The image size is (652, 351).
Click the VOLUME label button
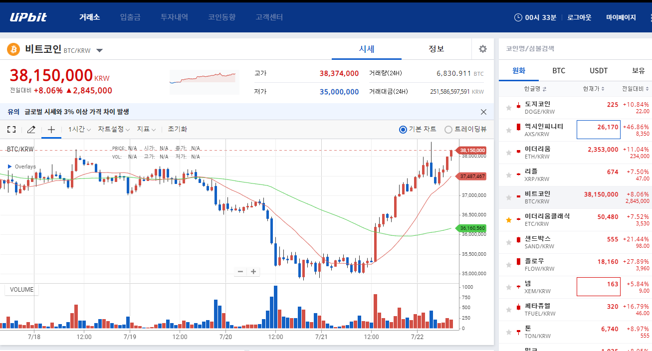coord(21,290)
